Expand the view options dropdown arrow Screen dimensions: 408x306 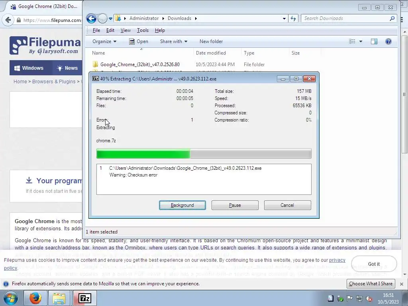click(x=361, y=41)
